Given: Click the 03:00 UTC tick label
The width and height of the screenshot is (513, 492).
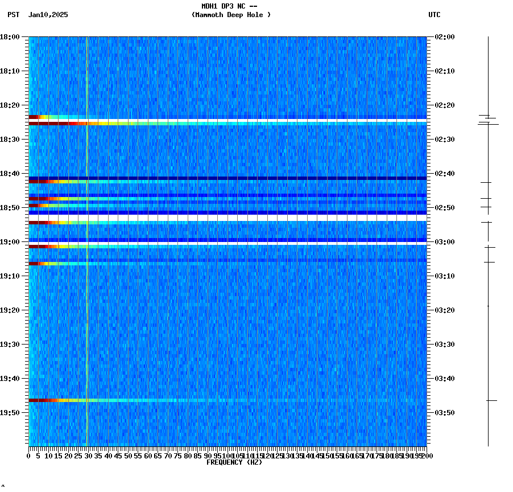Looking at the screenshot, I should (443, 241).
